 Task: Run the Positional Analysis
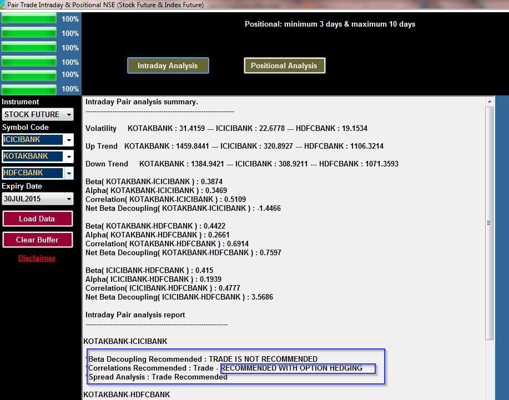(x=284, y=65)
